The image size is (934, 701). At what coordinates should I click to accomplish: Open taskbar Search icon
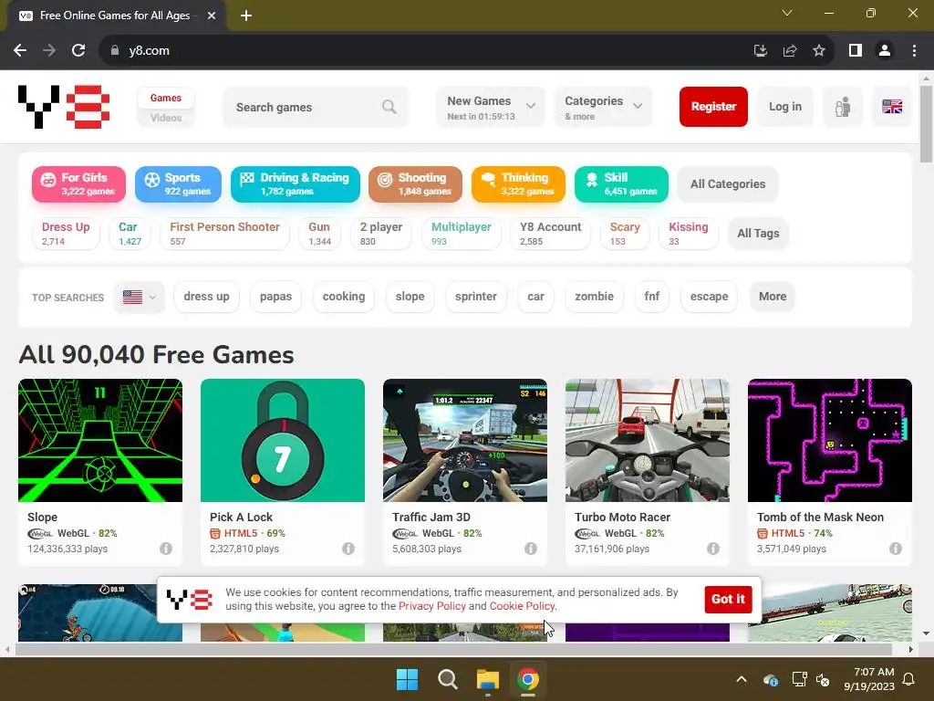(x=447, y=679)
